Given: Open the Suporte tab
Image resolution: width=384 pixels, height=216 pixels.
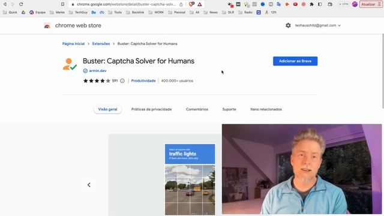Looking at the screenshot, I should coord(229,109).
